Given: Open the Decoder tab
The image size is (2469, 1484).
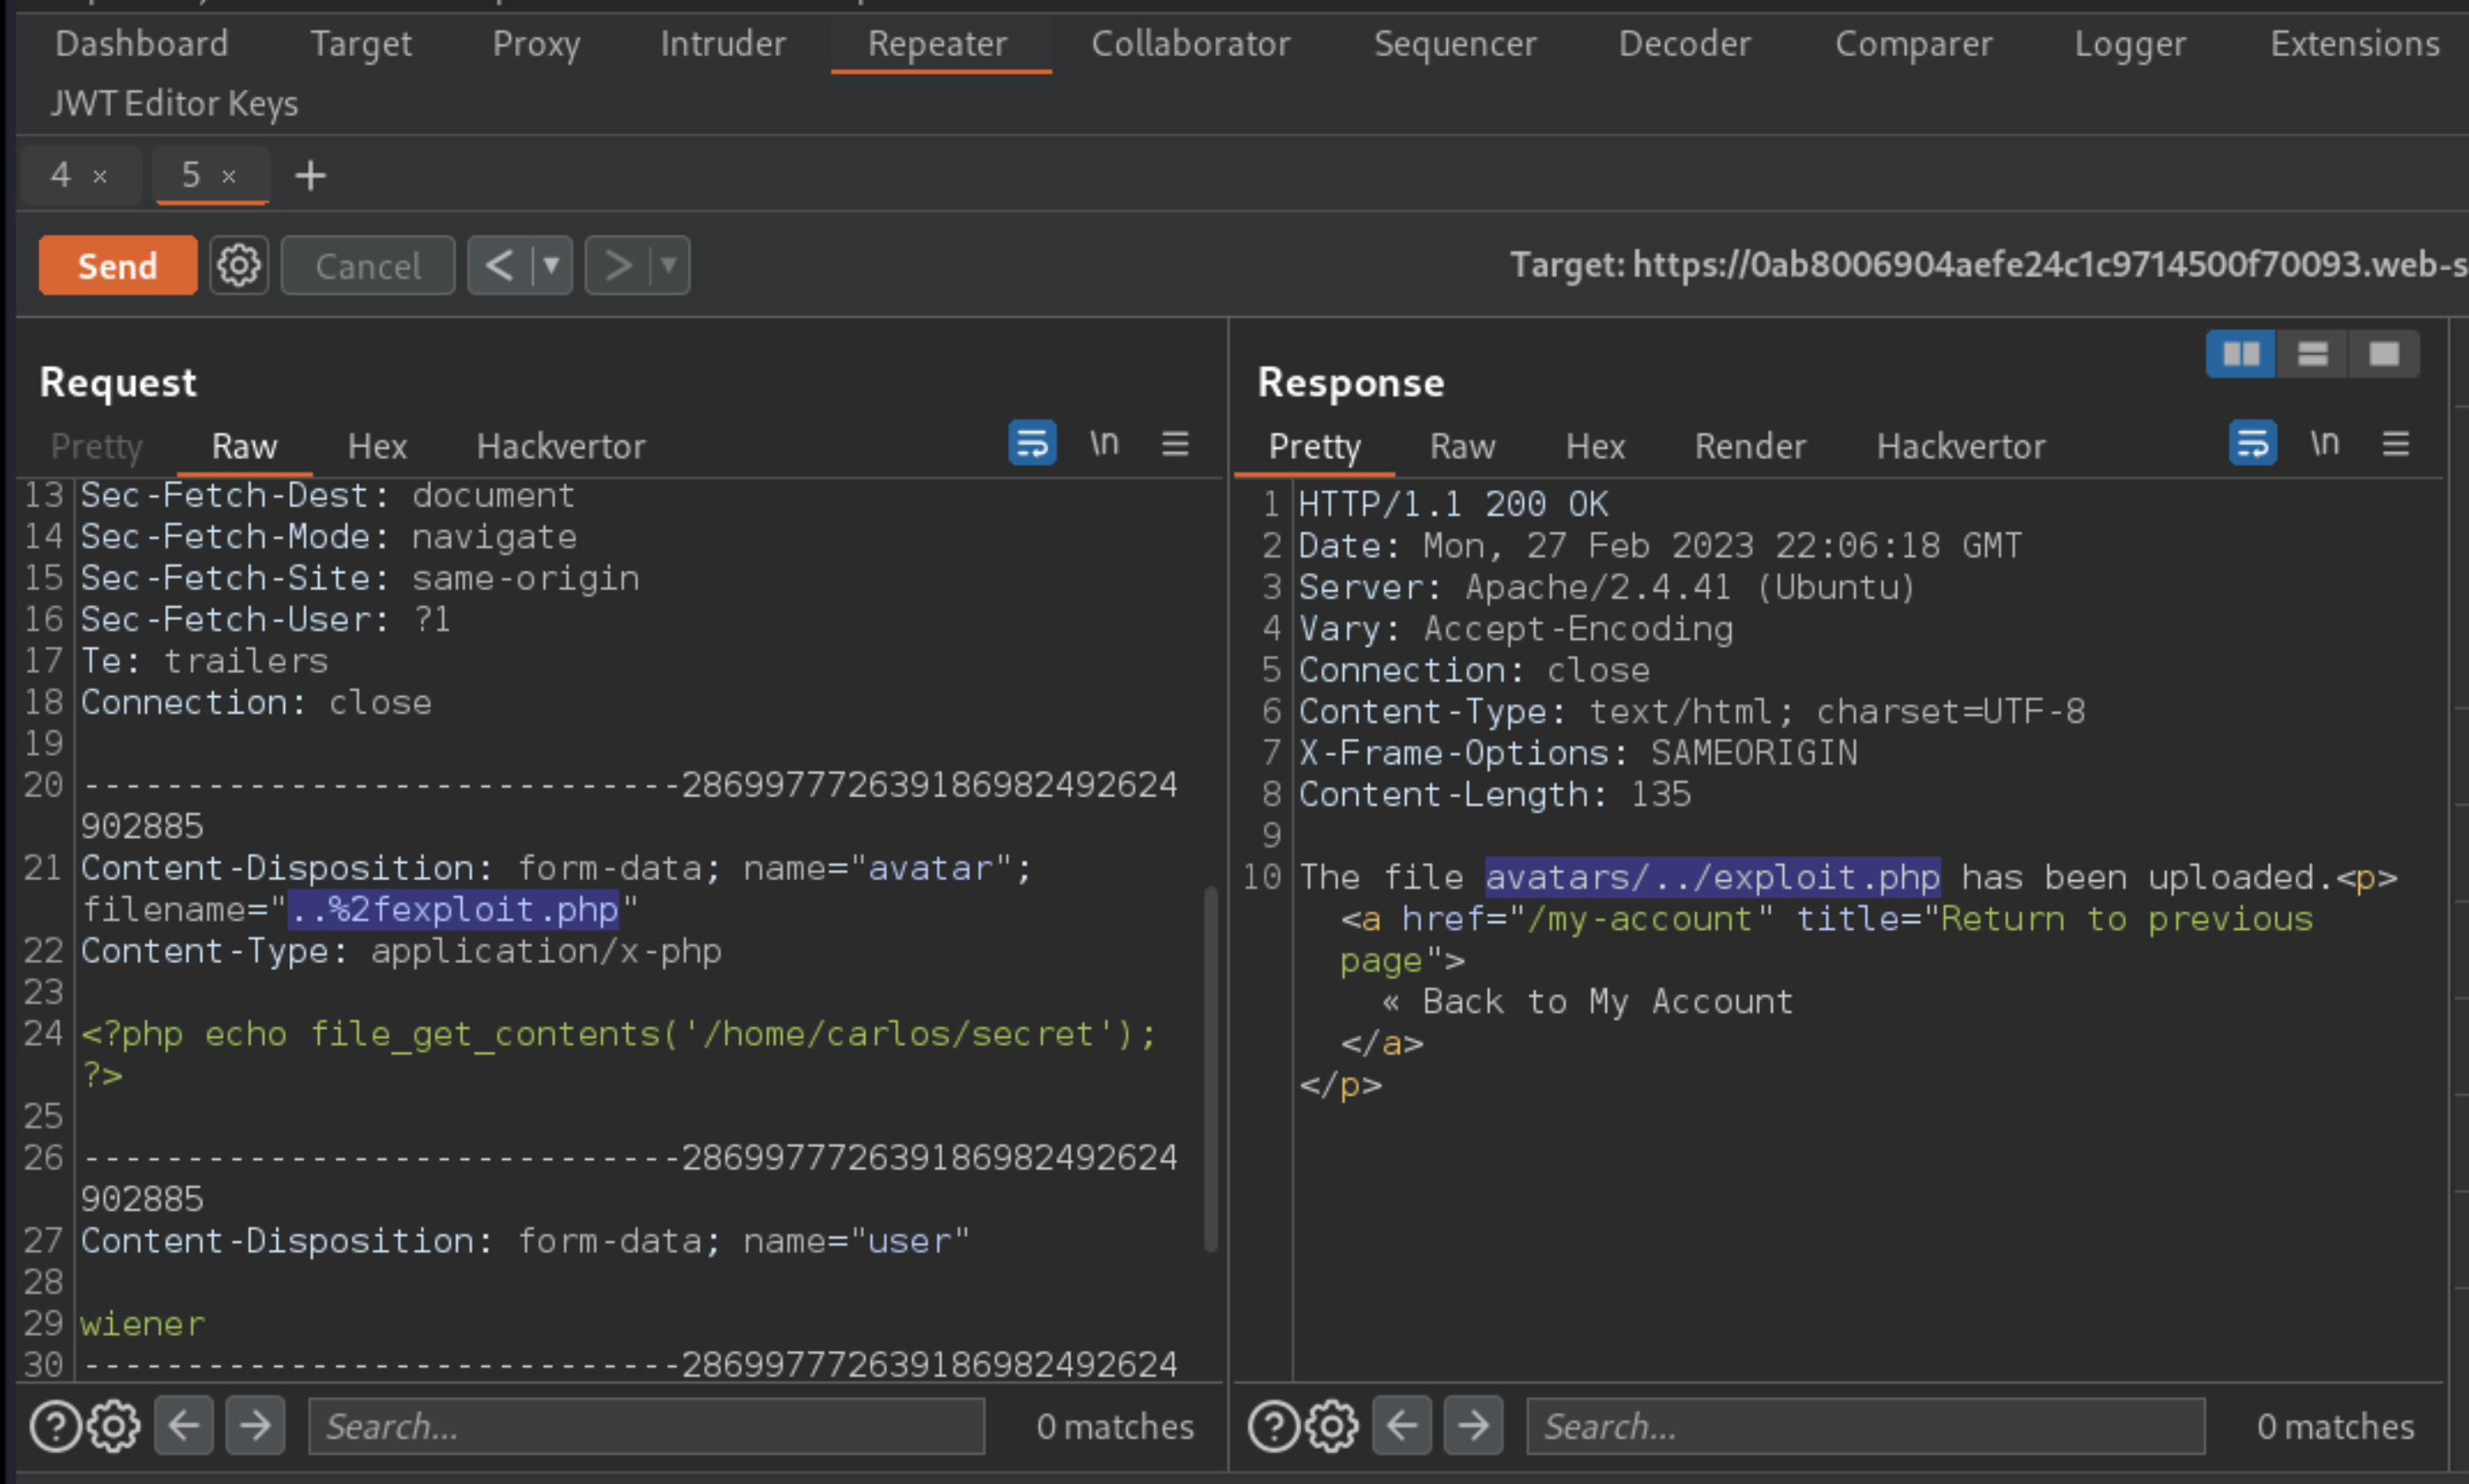Looking at the screenshot, I should [x=1685, y=44].
